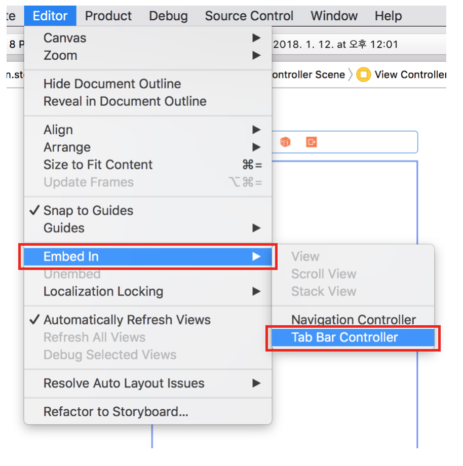Open the Product menu
The width and height of the screenshot is (463, 466).
point(108,16)
